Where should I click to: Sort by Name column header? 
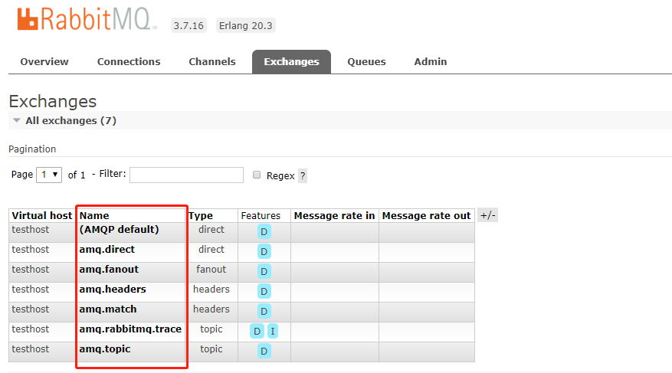(94, 215)
